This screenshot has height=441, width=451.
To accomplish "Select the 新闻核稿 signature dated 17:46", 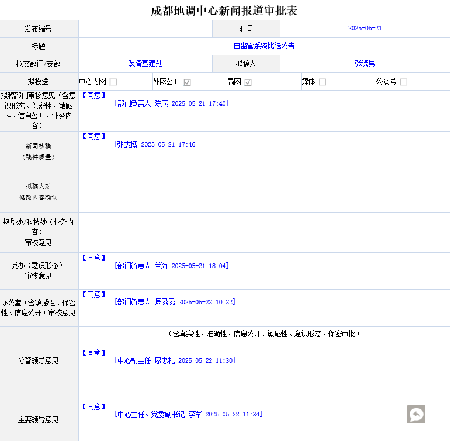I will 156,144.
